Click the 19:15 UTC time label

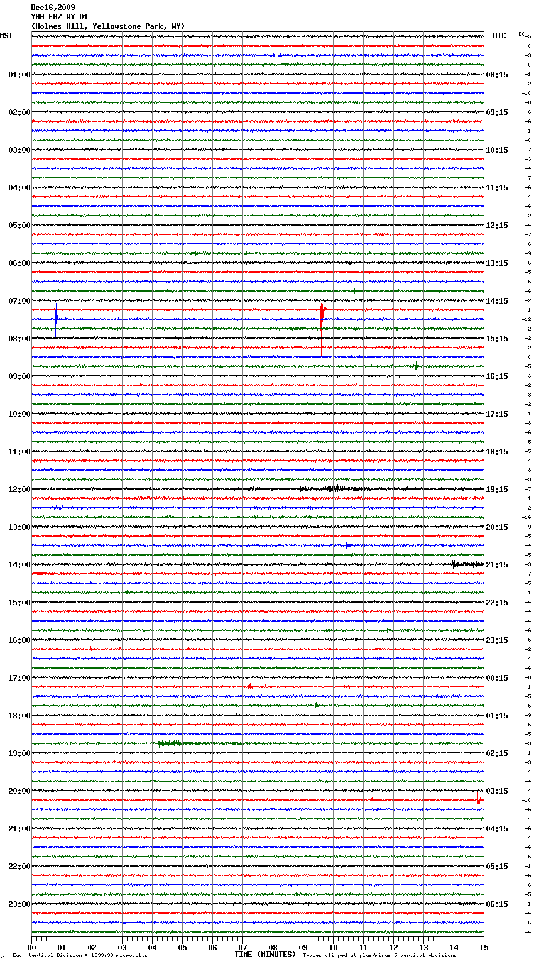497,490
